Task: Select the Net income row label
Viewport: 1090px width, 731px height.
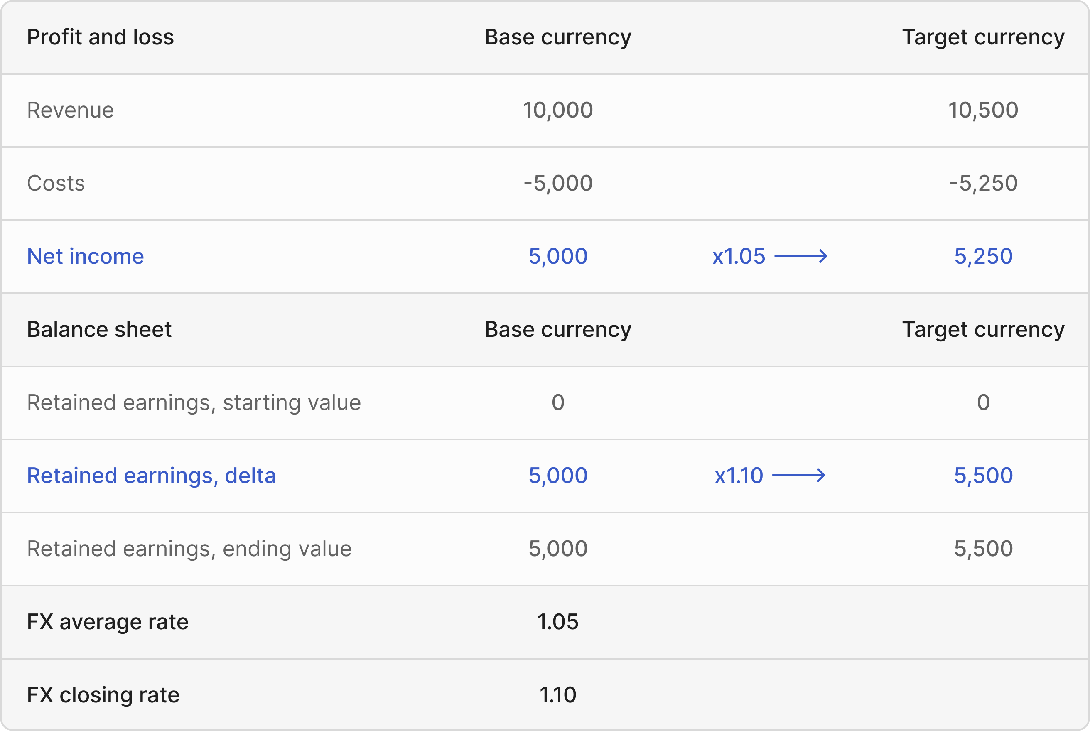Action: [x=85, y=256]
